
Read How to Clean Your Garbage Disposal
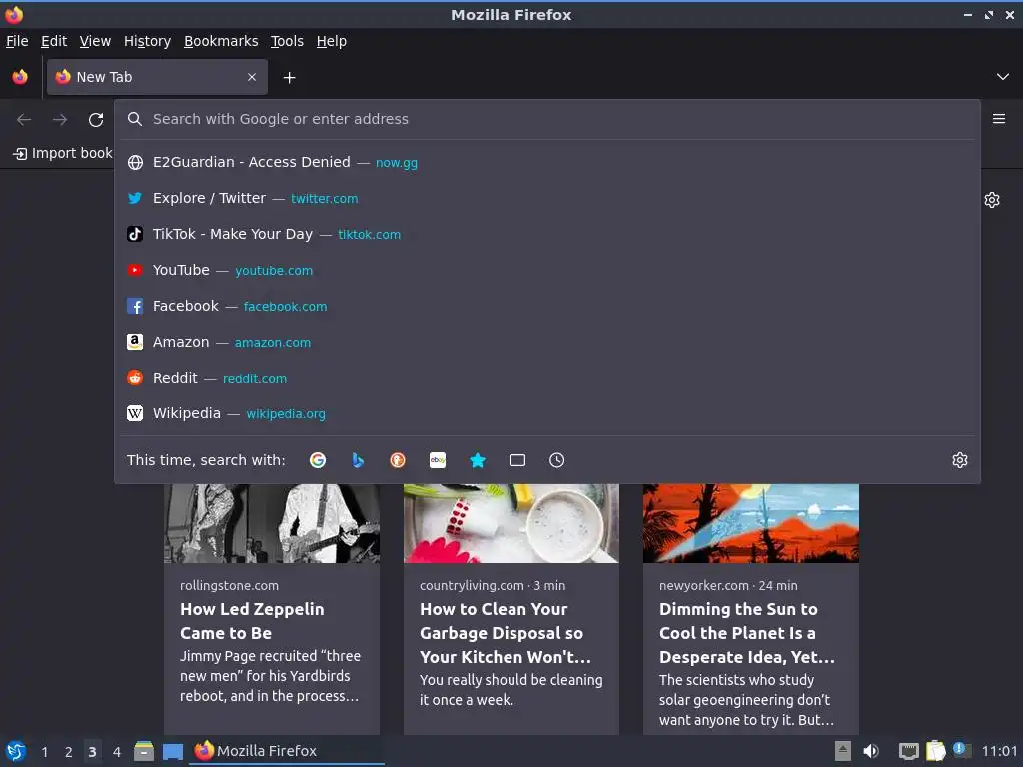pyautogui.click(x=505, y=632)
